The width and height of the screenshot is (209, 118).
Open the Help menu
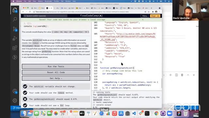(x=74, y=1)
